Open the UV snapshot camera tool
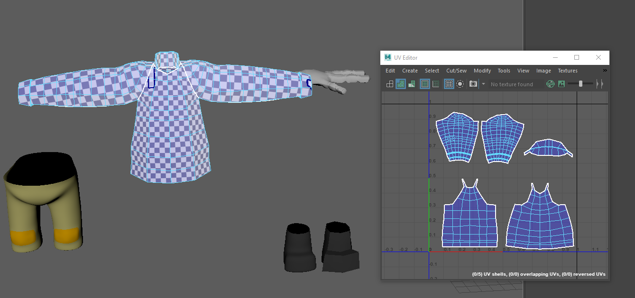This screenshot has height=298, width=635. tap(473, 83)
